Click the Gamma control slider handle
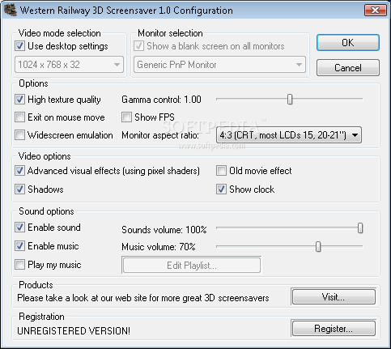The height and width of the screenshot is (349, 391). pyautogui.click(x=290, y=100)
